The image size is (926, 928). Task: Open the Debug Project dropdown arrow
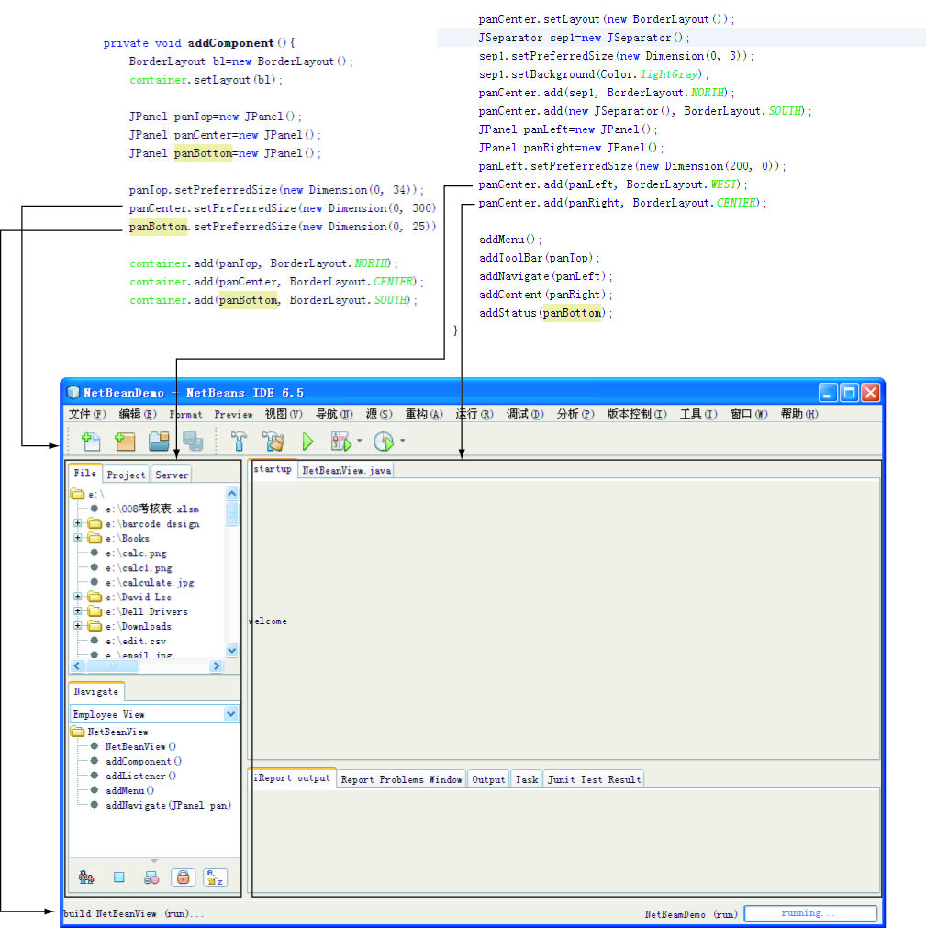[x=359, y=441]
